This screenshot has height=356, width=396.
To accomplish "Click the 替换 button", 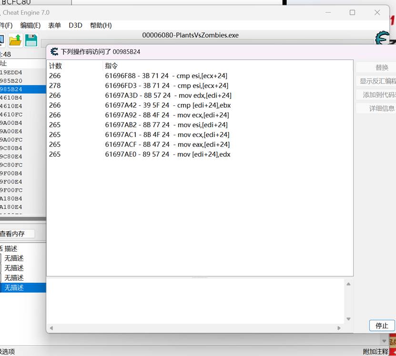I will [x=376, y=67].
